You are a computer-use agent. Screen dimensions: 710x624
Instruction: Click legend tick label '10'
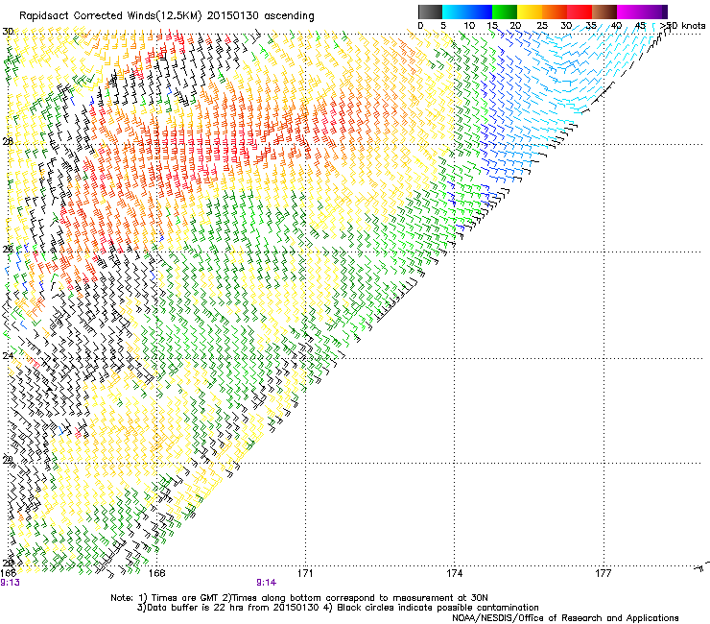[x=469, y=26]
